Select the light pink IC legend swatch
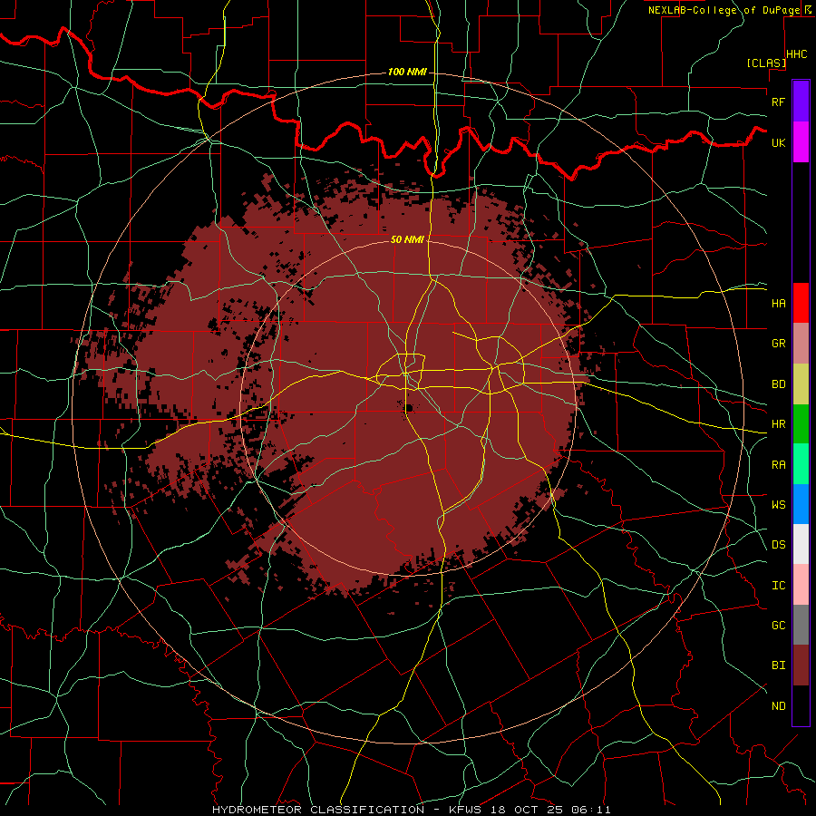The height and width of the screenshot is (816, 816). (801, 585)
